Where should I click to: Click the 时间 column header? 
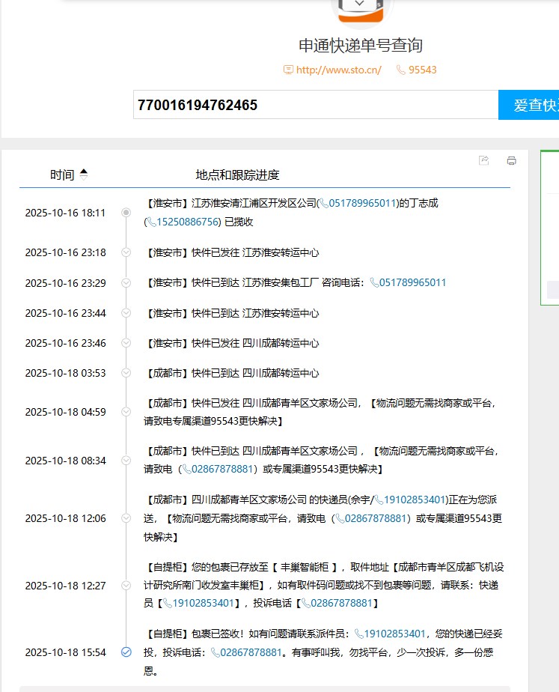(62, 174)
